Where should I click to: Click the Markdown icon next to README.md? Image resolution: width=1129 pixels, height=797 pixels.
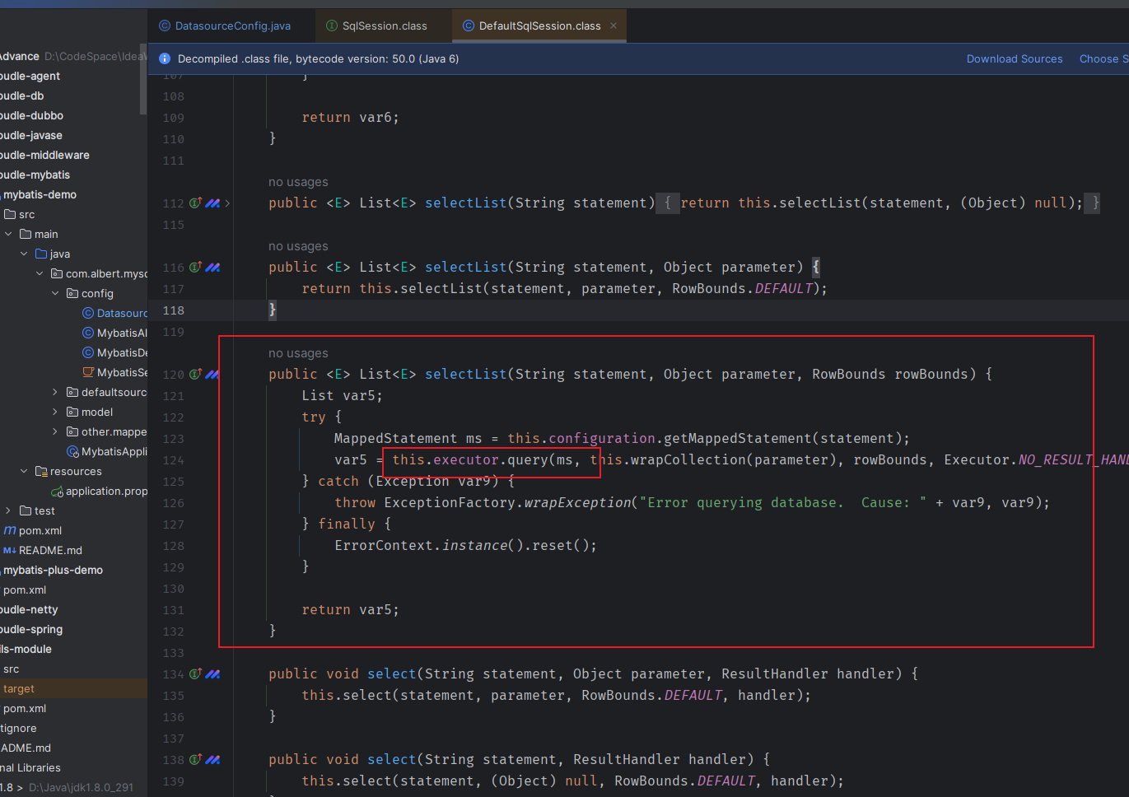10,550
